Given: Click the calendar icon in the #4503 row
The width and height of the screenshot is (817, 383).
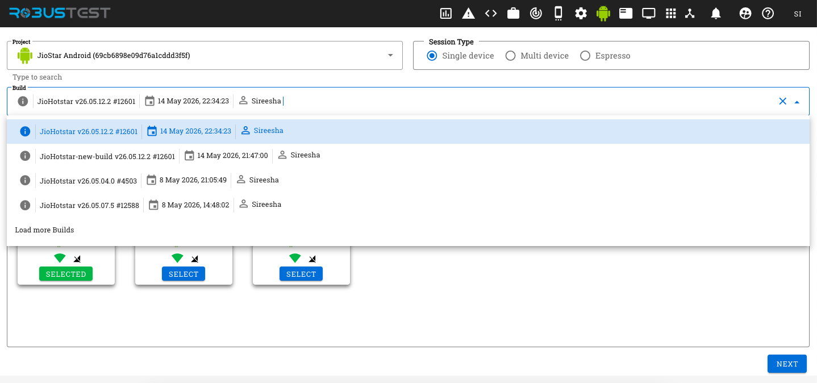Looking at the screenshot, I should [151, 180].
